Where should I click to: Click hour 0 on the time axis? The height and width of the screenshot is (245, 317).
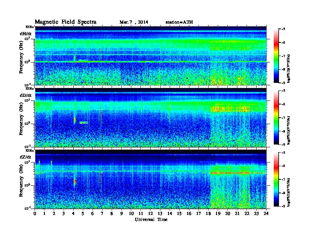pyautogui.click(x=35, y=214)
